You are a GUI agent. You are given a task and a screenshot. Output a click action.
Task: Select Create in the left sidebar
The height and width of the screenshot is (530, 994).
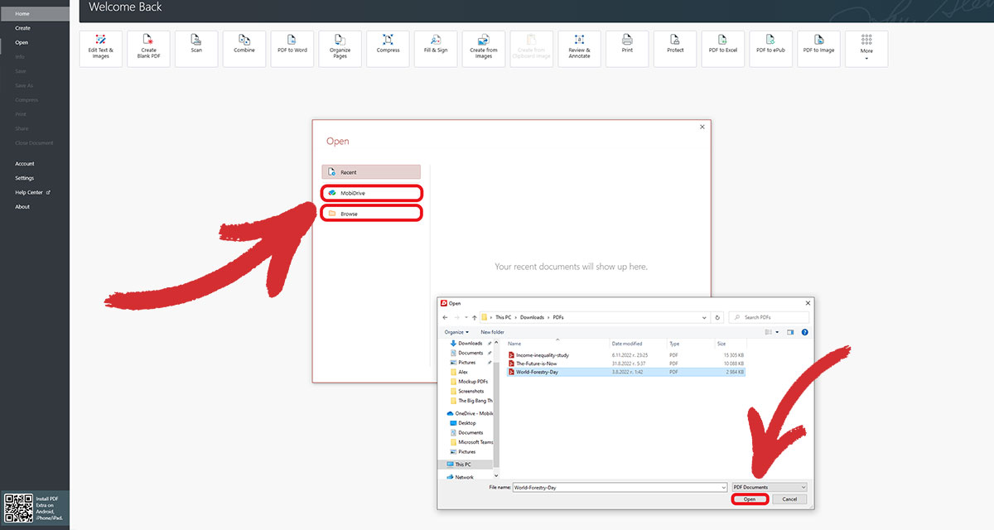coord(22,28)
